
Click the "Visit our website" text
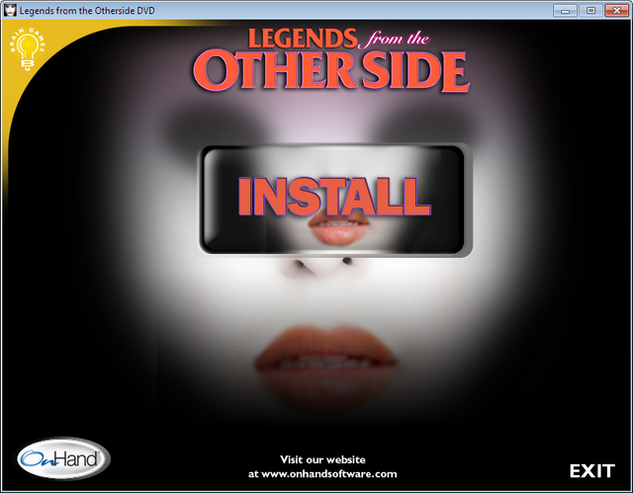(x=322, y=459)
